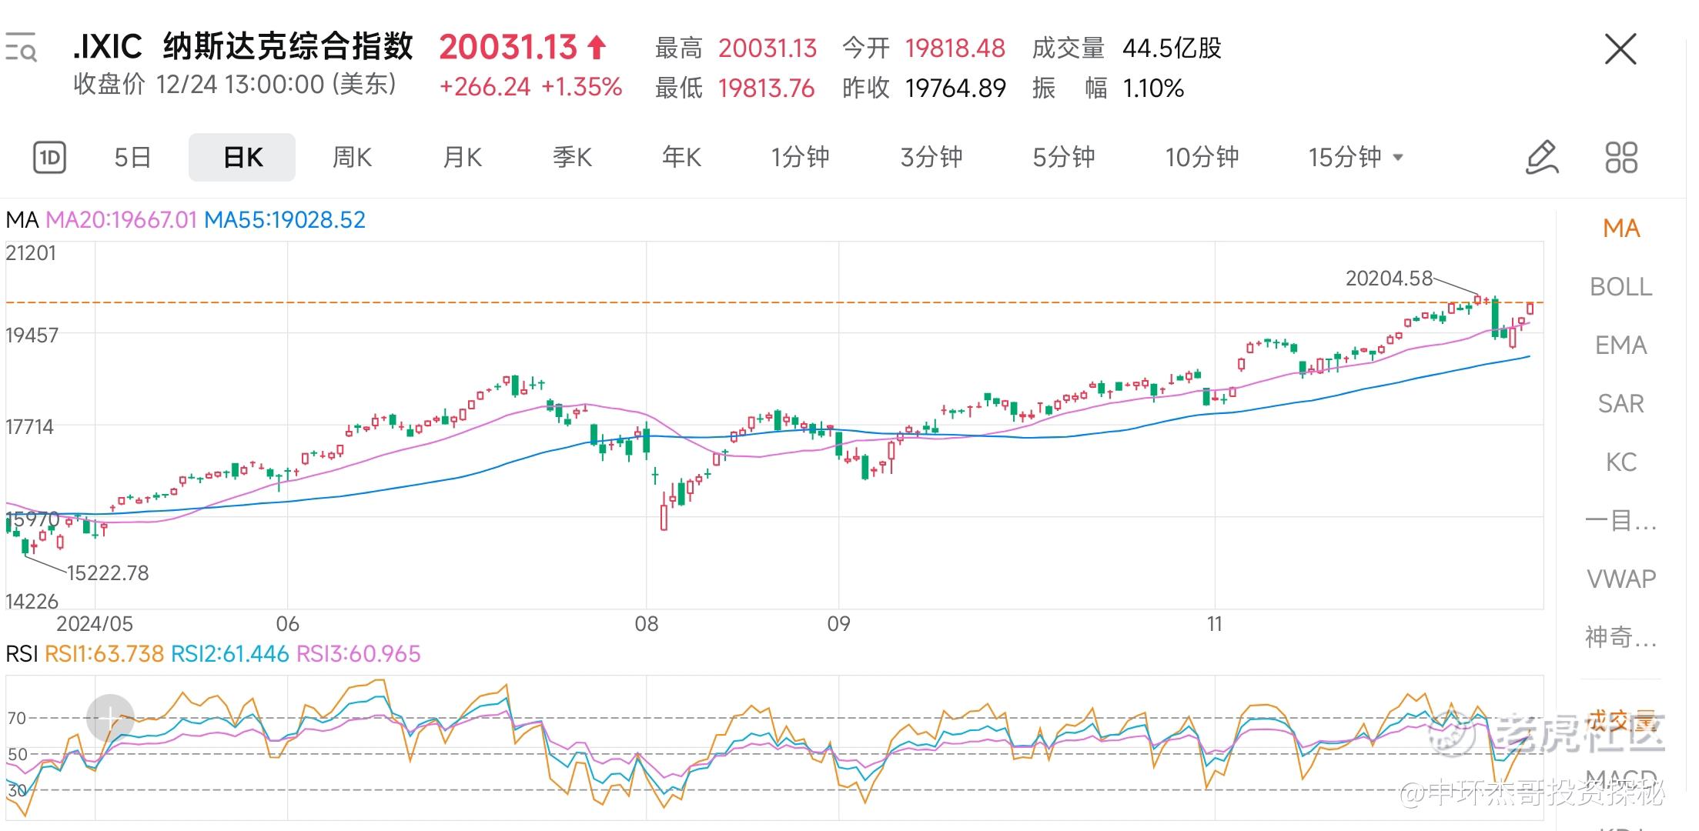Select the 5日 five-day view

point(132,158)
